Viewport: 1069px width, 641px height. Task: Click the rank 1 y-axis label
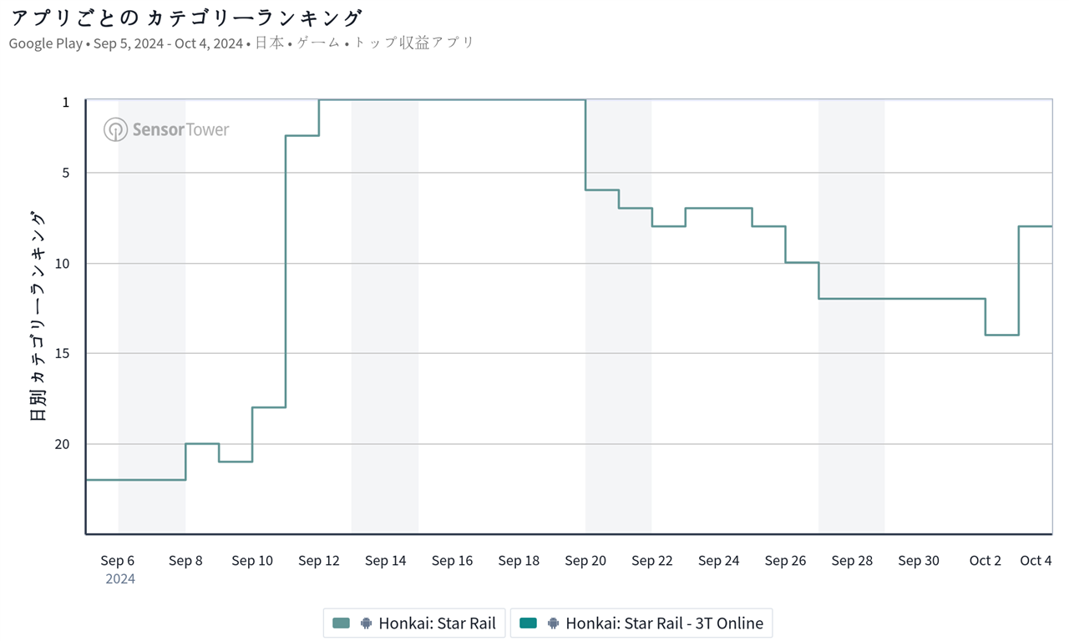[65, 102]
